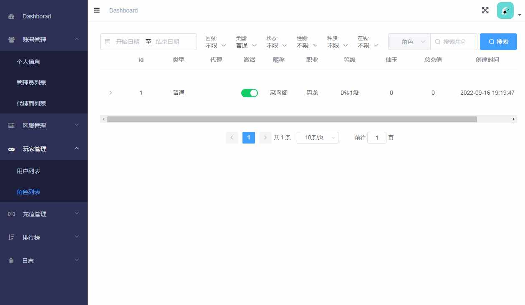Type in the 搜索角色 search field
The height and width of the screenshot is (305, 525).
click(x=455, y=41)
